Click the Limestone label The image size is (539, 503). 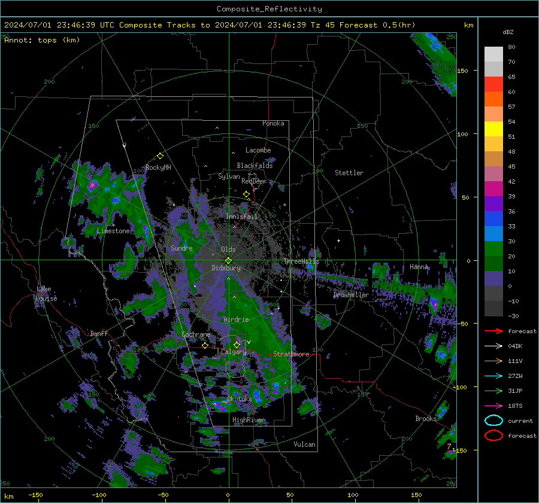pos(113,231)
